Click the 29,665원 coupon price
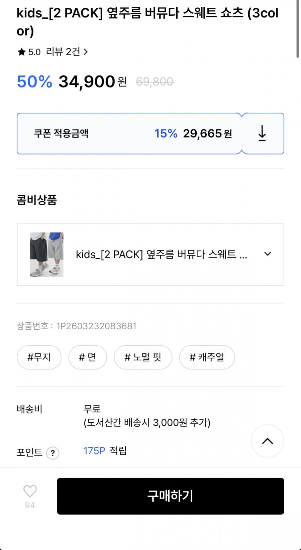 coord(207,133)
